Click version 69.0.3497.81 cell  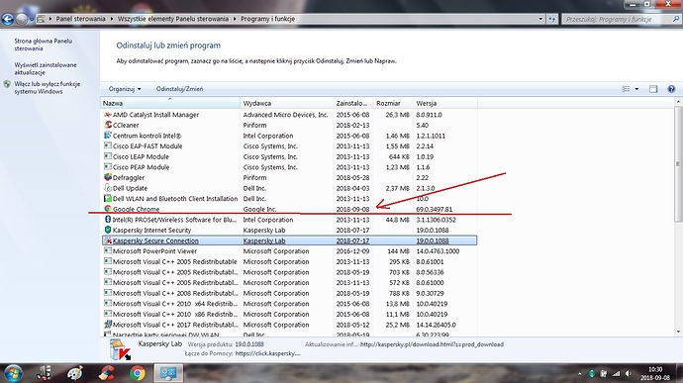point(434,209)
